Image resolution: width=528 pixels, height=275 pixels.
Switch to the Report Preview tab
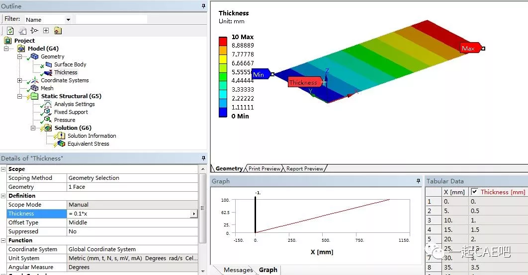click(x=305, y=168)
